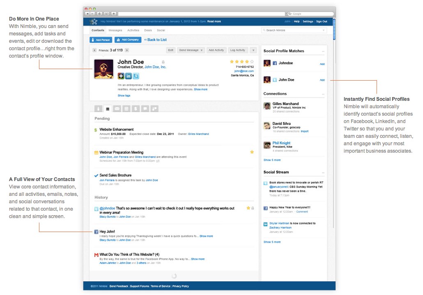Click the browser back arrow button
This screenshot has height=295, width=423.
pos(87,14)
